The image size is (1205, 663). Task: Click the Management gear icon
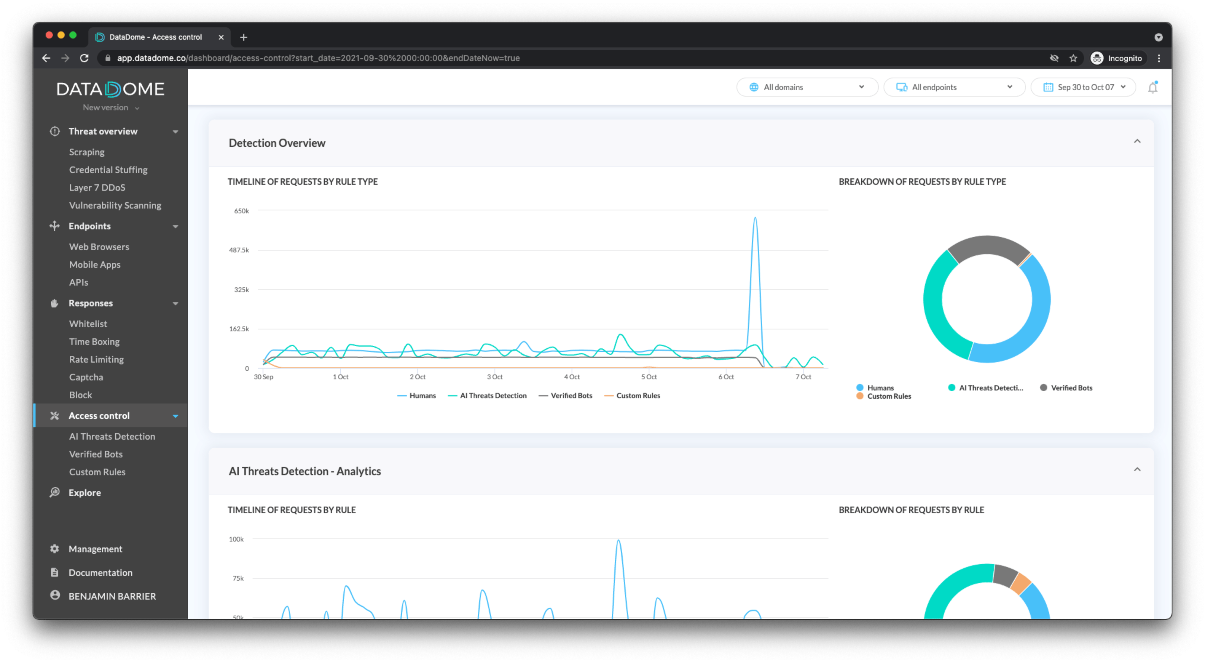[55, 549]
